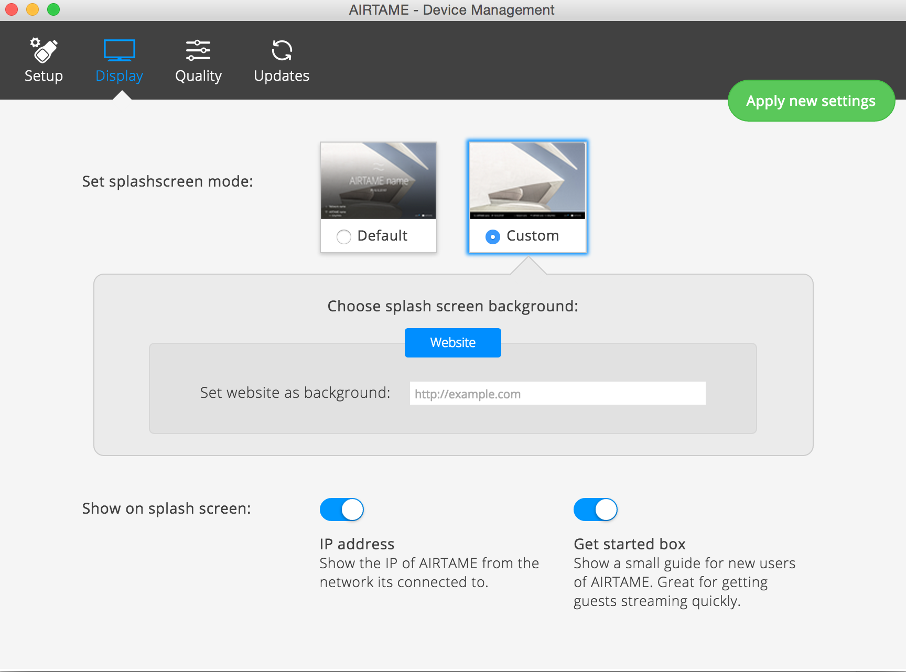This screenshot has height=672, width=906.
Task: Click the "Custom" option label text
Action: click(533, 236)
